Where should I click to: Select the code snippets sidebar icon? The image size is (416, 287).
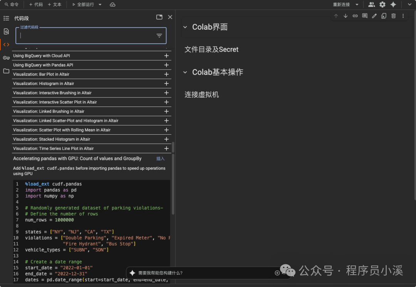[6, 44]
